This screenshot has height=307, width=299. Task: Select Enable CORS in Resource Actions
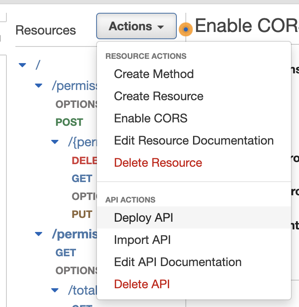(x=150, y=118)
